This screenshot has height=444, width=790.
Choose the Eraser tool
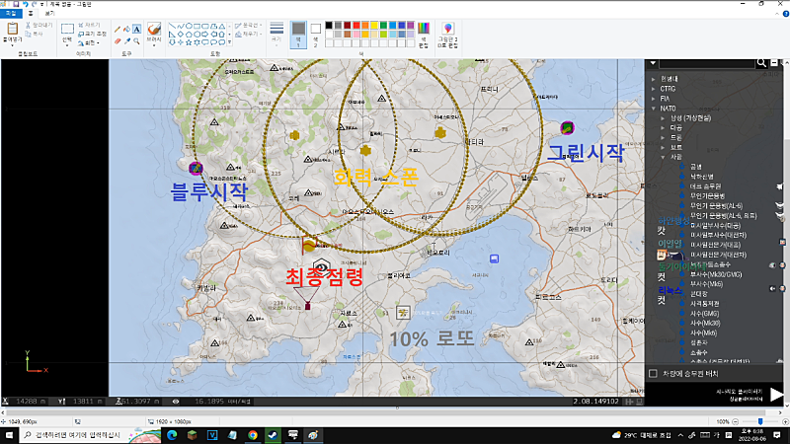point(118,40)
